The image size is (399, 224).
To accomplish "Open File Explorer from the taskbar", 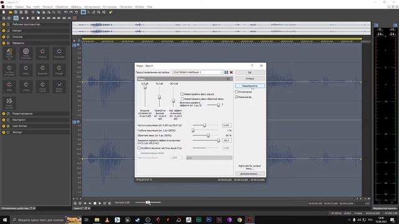I will coord(97,220).
